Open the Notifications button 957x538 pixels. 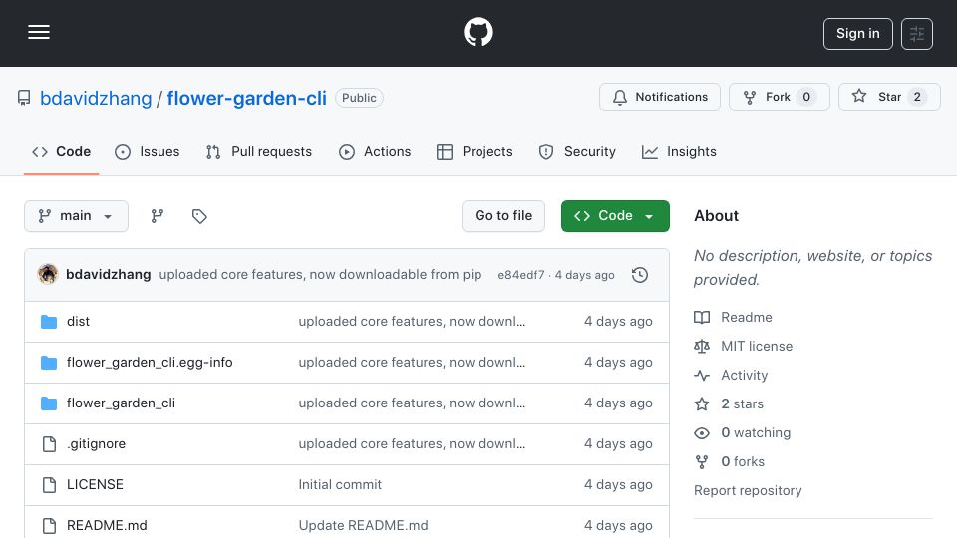click(x=660, y=97)
